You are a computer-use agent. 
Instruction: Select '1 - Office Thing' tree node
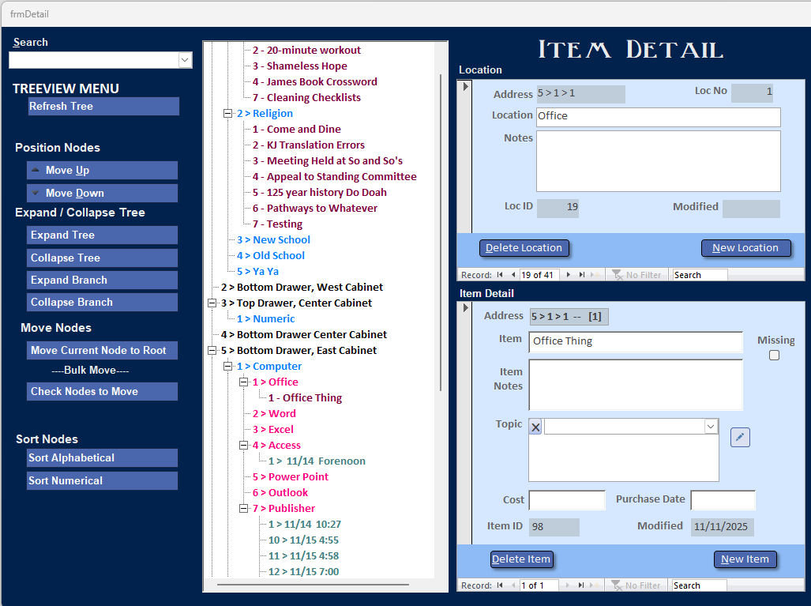pos(305,398)
